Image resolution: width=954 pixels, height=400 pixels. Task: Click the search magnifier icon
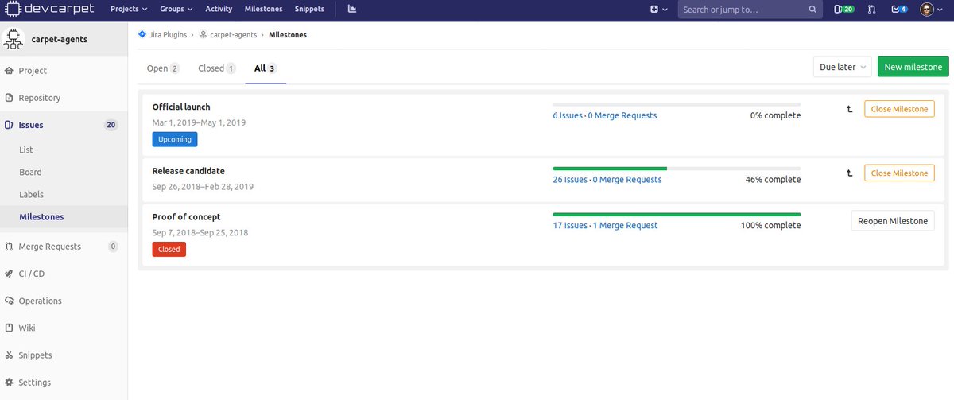tap(812, 10)
